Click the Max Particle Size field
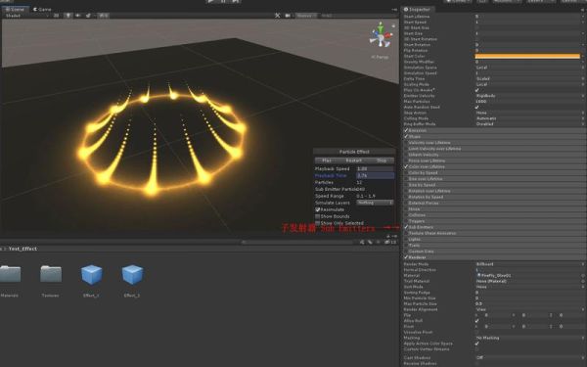Image resolution: width=587 pixels, height=367 pixels. [529, 303]
